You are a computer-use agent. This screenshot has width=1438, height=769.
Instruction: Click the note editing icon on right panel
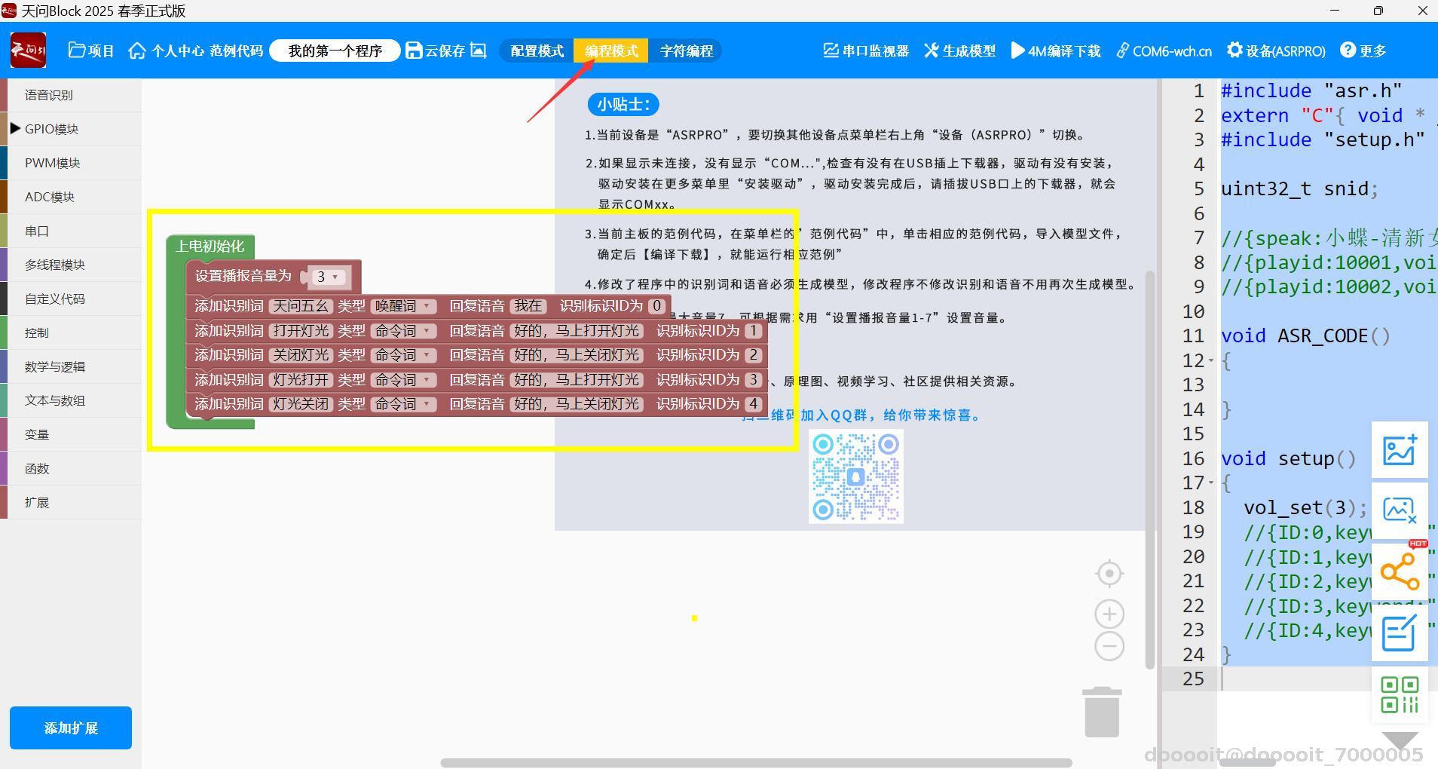pos(1400,633)
